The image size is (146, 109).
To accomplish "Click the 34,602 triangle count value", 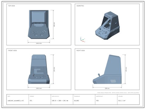I will pyautogui.click(x=76, y=101).
